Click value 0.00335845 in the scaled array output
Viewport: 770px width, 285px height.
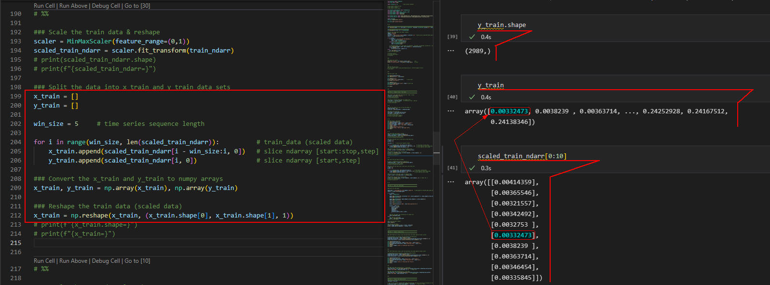tap(513, 278)
